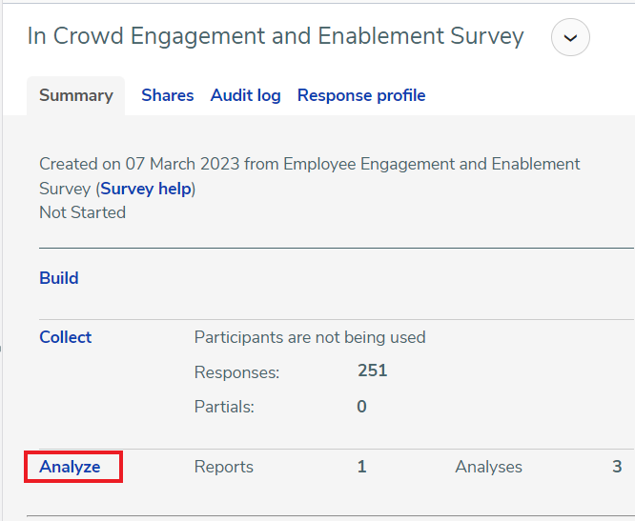Click the highlighted Analyze link
Image resolution: width=635 pixels, height=521 pixels.
click(x=70, y=467)
